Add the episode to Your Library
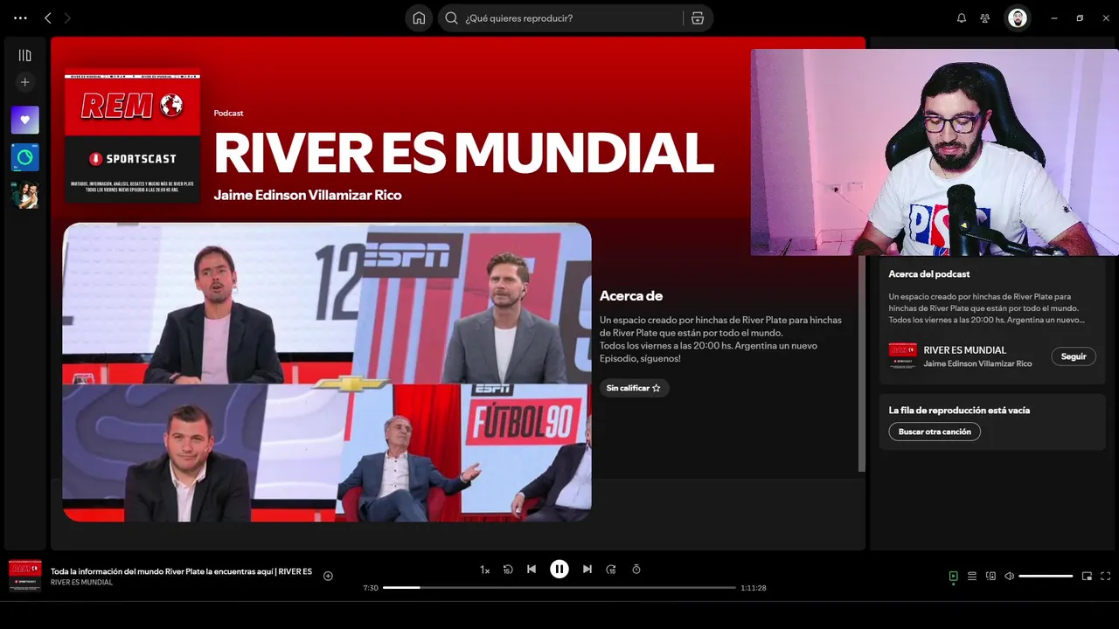1119x629 pixels. tap(328, 576)
